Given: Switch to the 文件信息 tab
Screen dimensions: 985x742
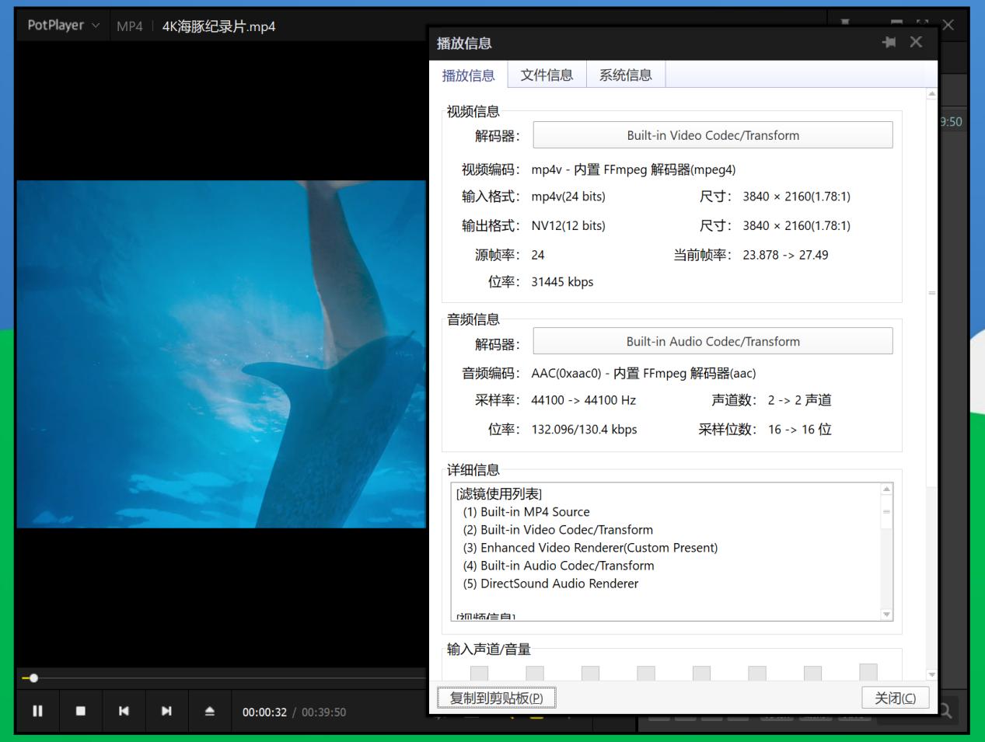Looking at the screenshot, I should (546, 75).
